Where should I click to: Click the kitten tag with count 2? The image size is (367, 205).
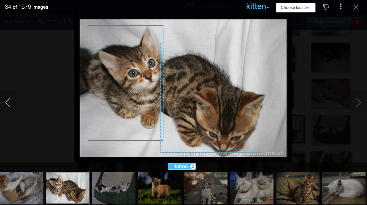[182, 167]
